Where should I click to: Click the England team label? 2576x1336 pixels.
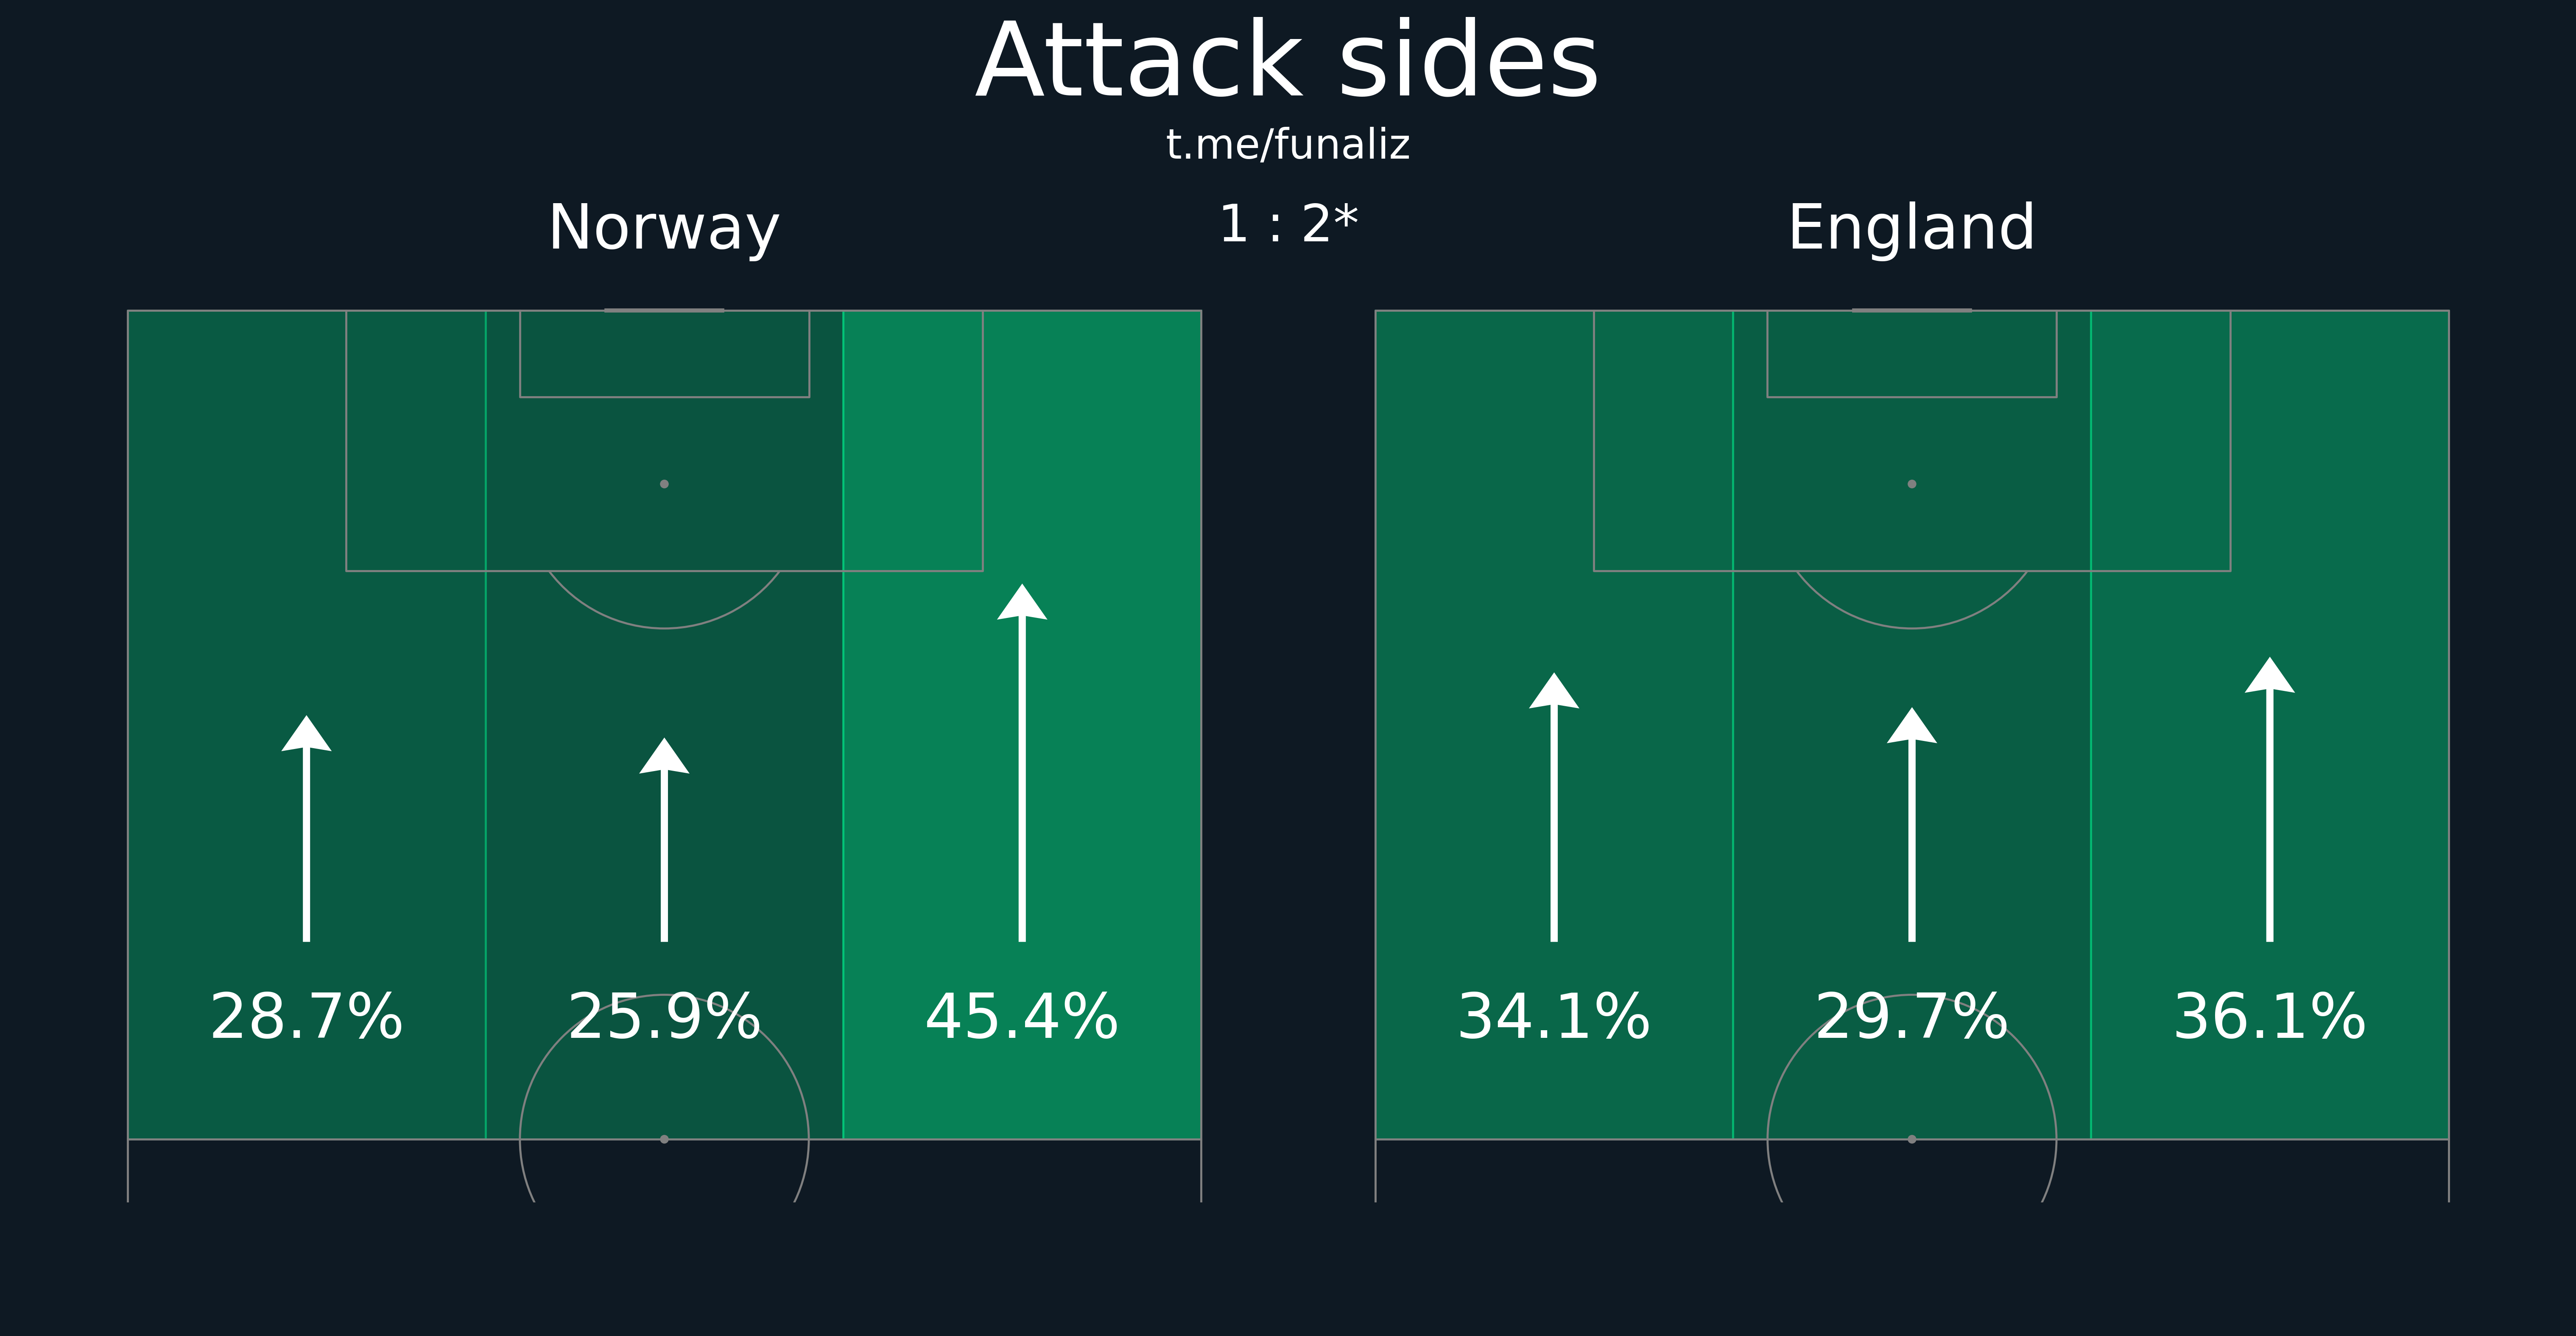pyautogui.click(x=1911, y=228)
